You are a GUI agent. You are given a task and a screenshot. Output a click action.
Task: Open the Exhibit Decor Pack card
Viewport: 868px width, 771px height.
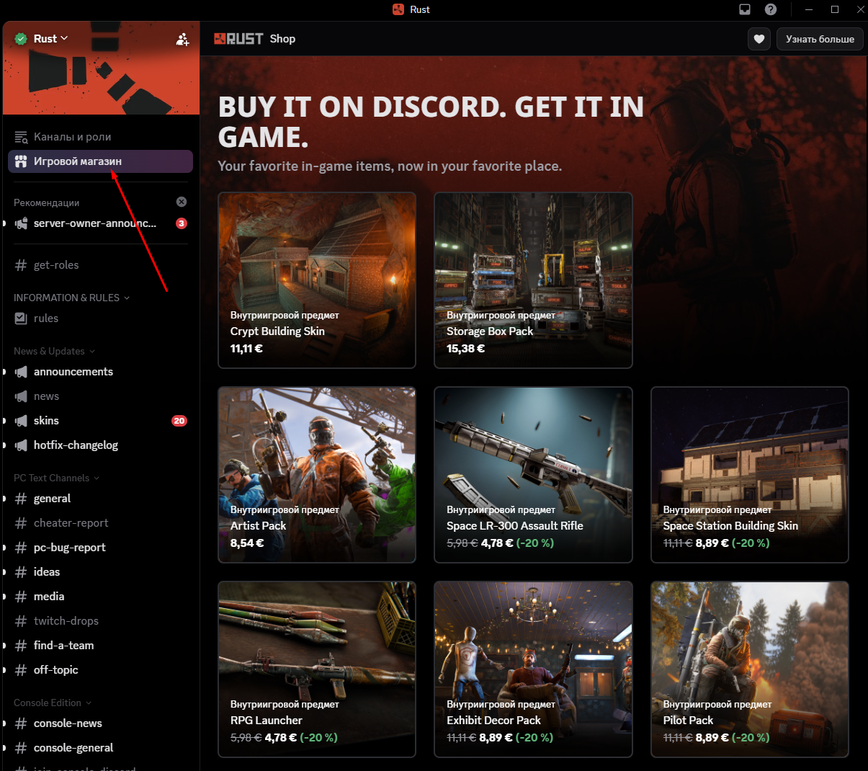pos(533,669)
